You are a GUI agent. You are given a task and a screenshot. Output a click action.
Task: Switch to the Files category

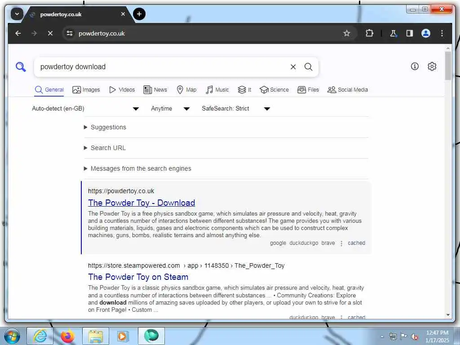point(308,90)
